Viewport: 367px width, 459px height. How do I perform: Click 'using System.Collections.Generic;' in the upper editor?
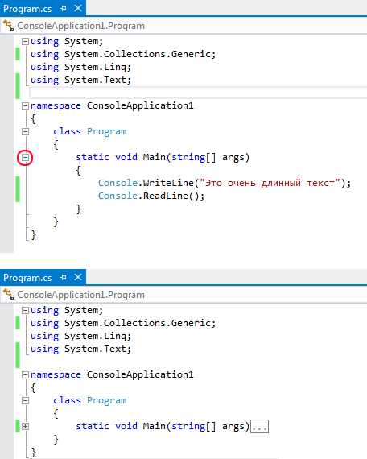(x=123, y=54)
